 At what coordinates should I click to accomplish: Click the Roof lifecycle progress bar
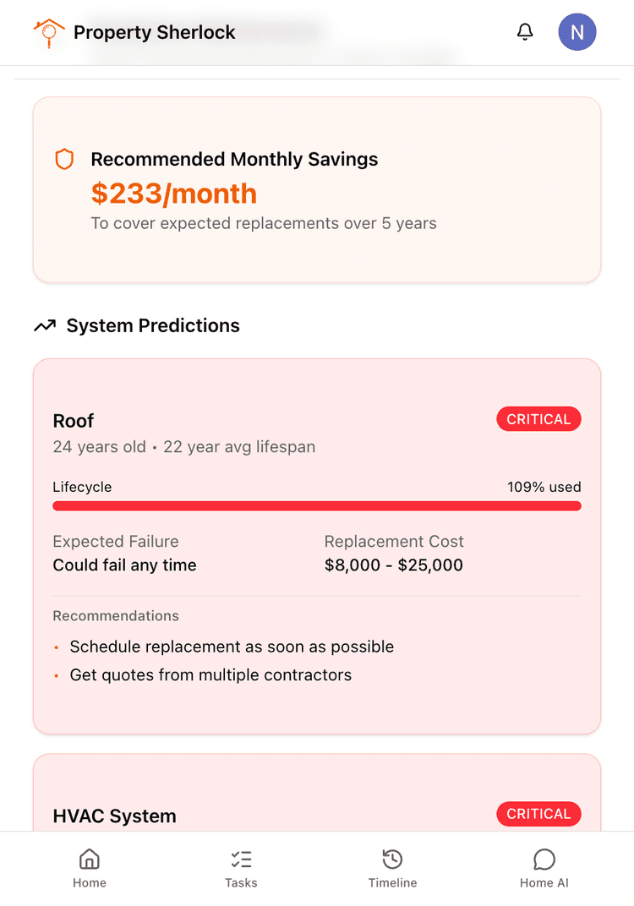pyautogui.click(x=317, y=506)
